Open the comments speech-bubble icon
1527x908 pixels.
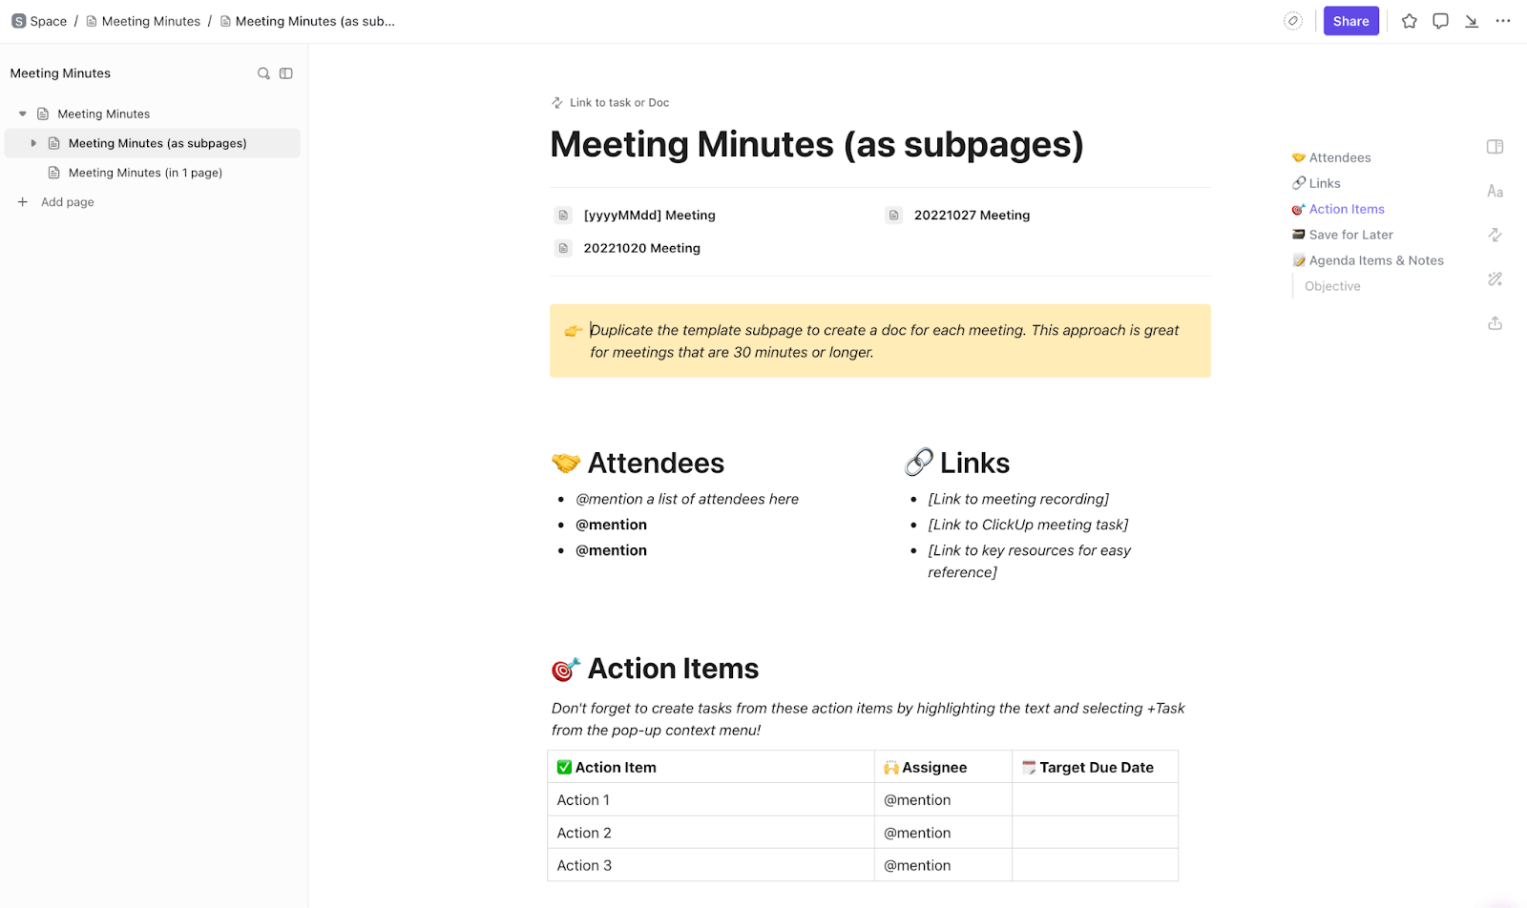click(1440, 21)
